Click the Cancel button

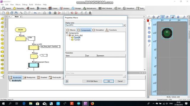120,81
